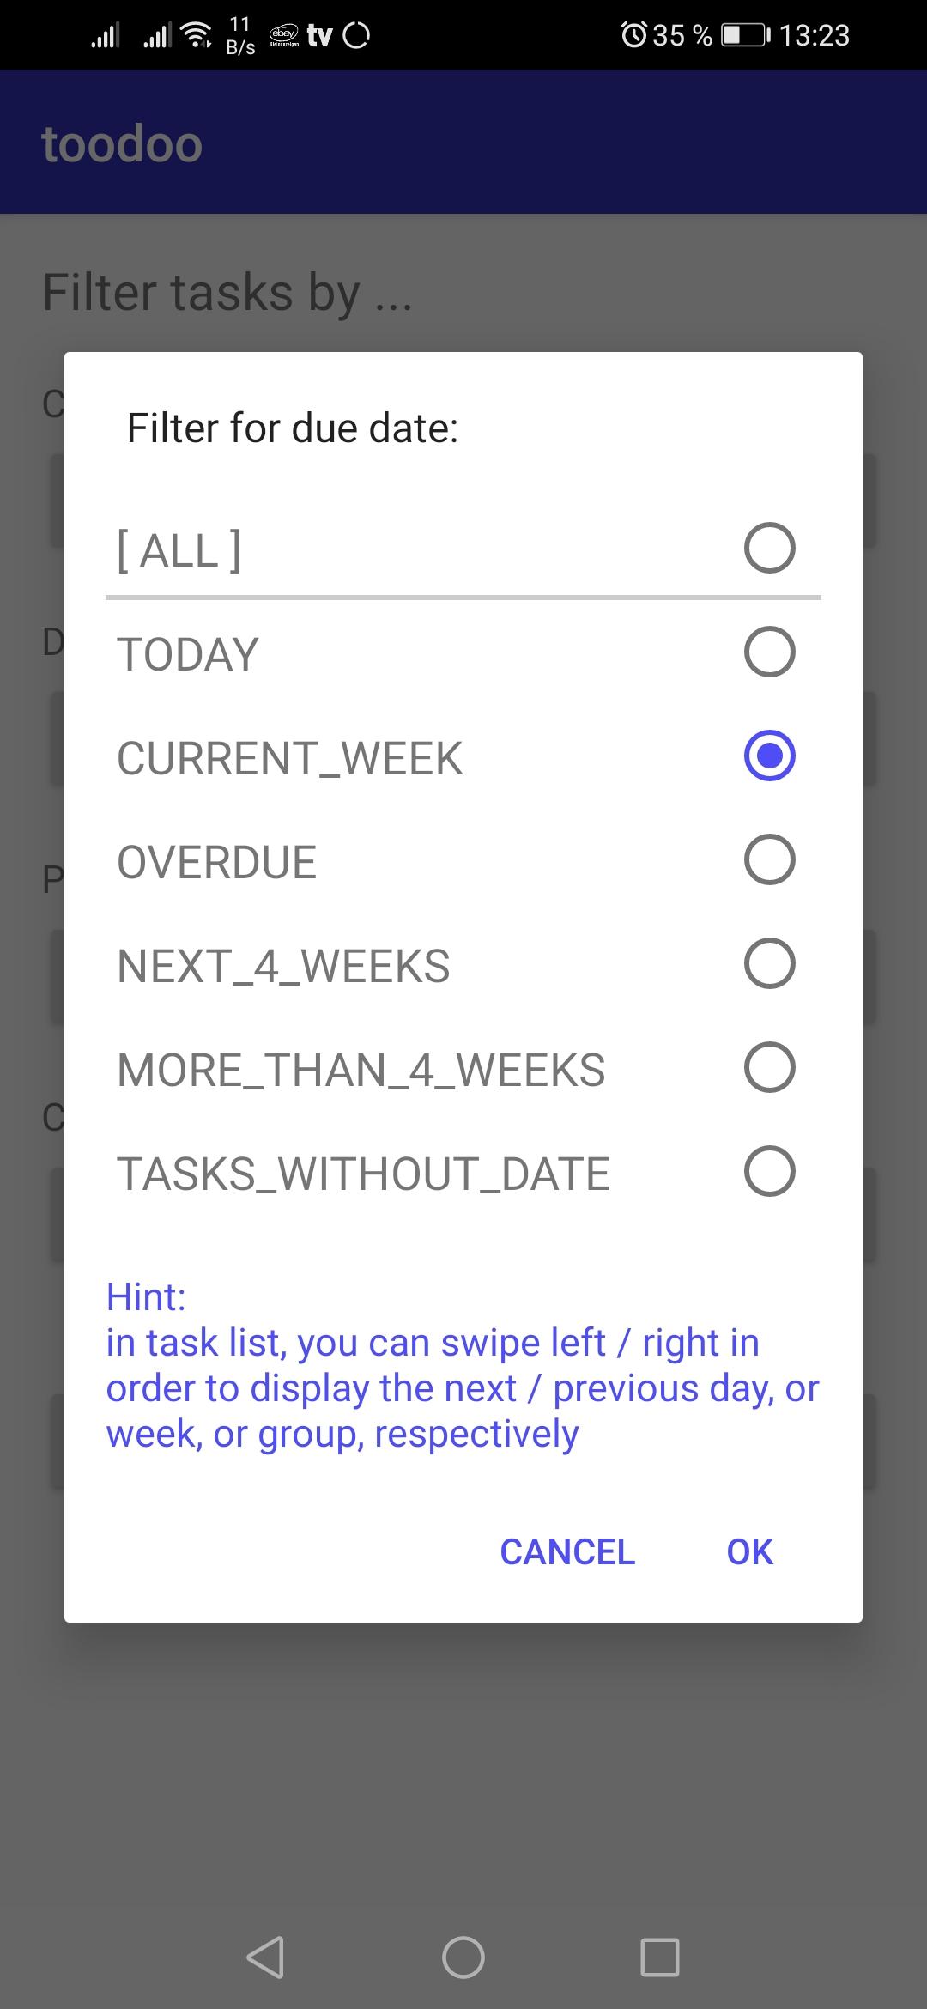Tap the Android back navigation icon
This screenshot has width=927, height=2009.
(266, 1957)
